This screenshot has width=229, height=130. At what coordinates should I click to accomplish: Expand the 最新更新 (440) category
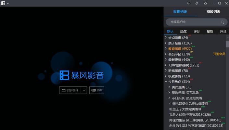pyautogui.click(x=166, y=59)
